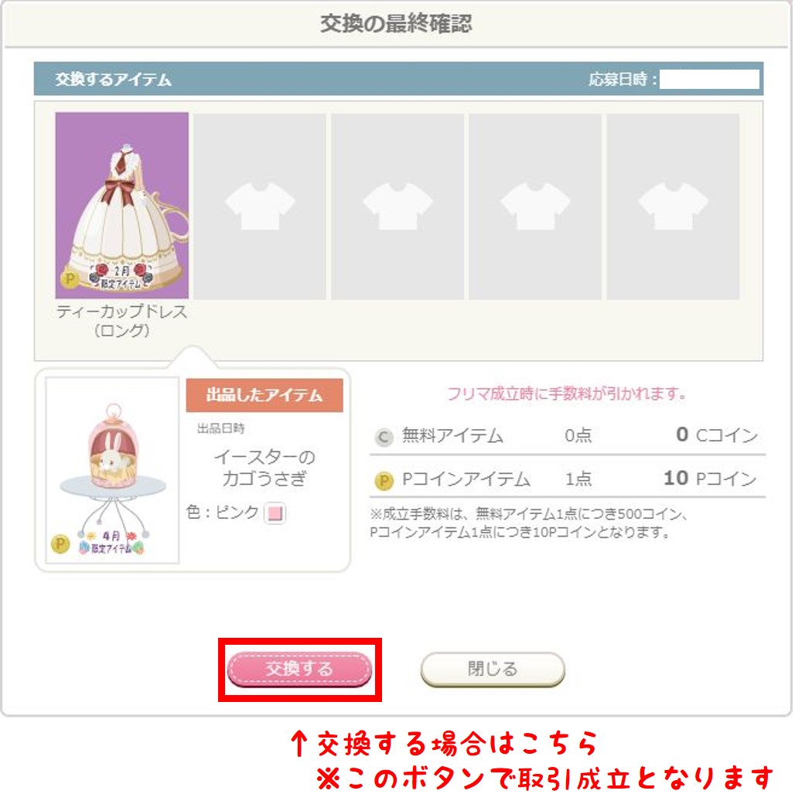The height and width of the screenshot is (811, 795).
Task: Click the P coin badge on rabbit thumbnail
Action: click(x=60, y=544)
